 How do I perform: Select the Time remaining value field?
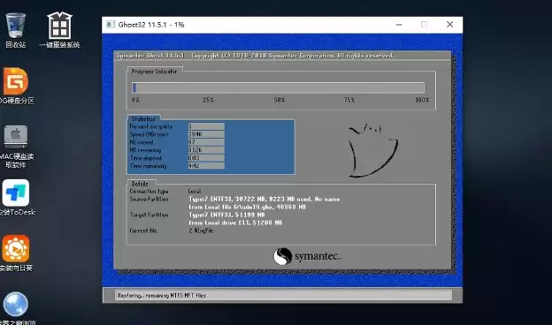click(206, 166)
